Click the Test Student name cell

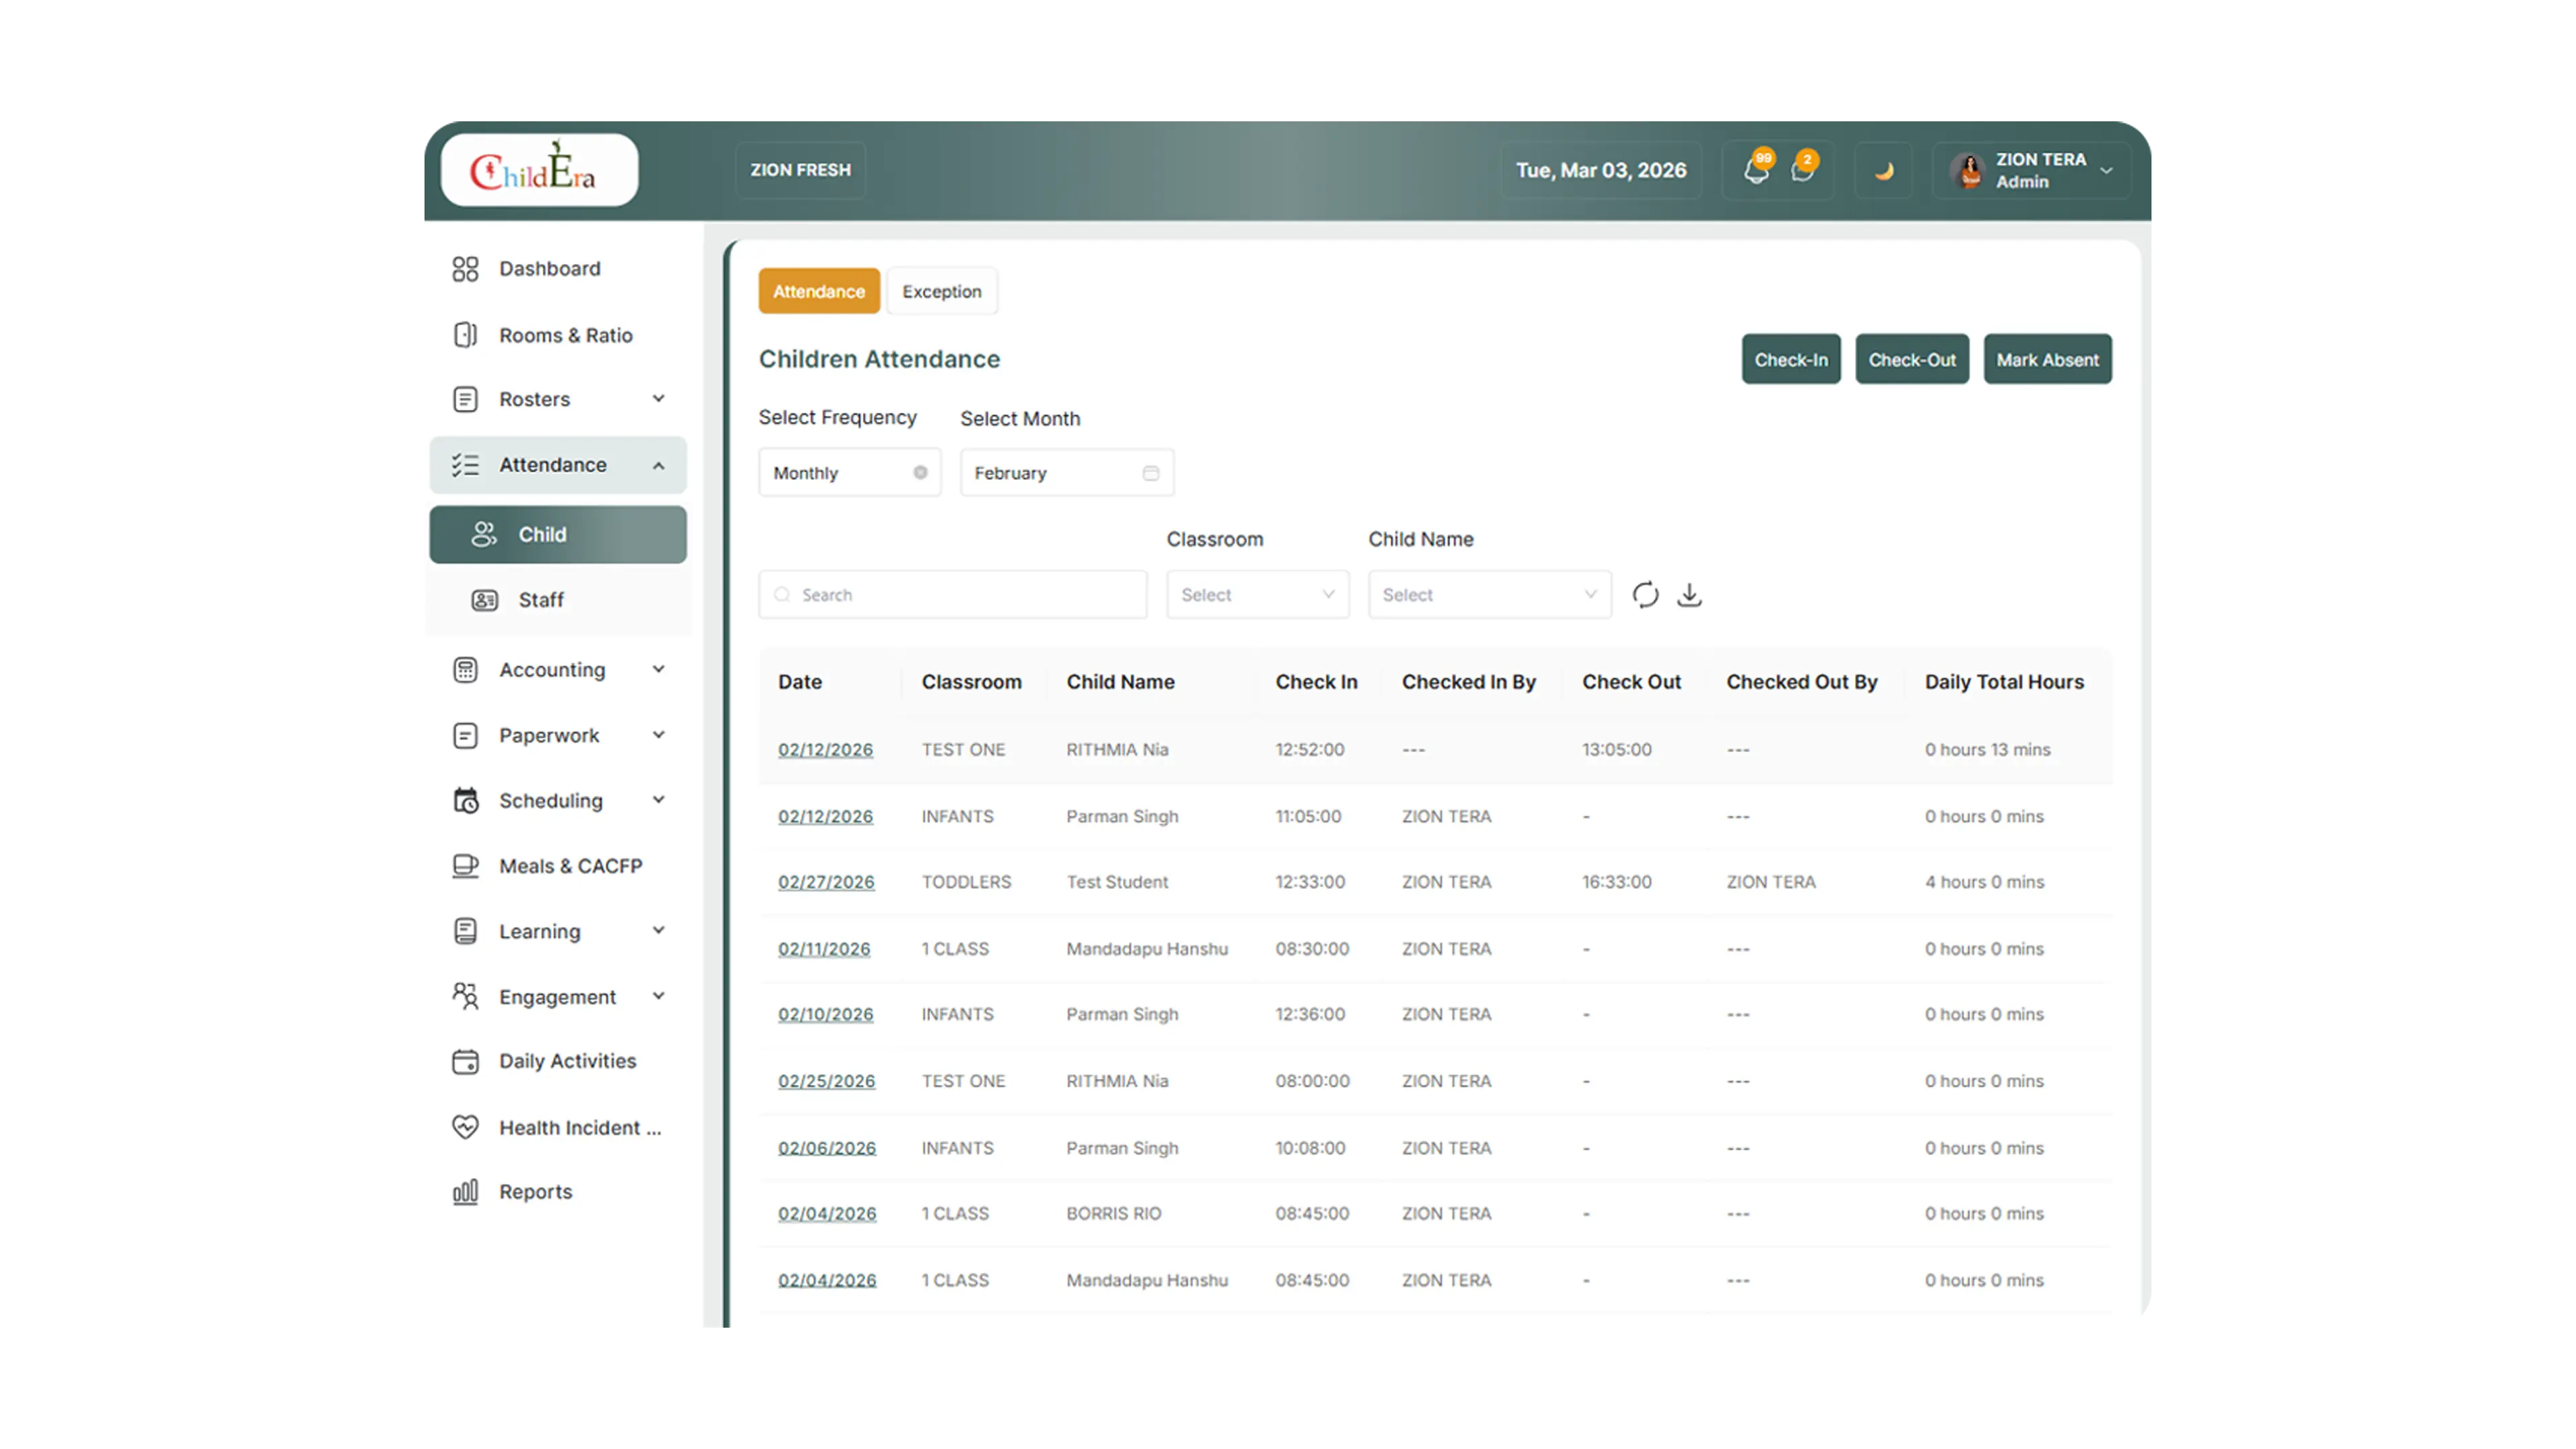[x=1117, y=882]
